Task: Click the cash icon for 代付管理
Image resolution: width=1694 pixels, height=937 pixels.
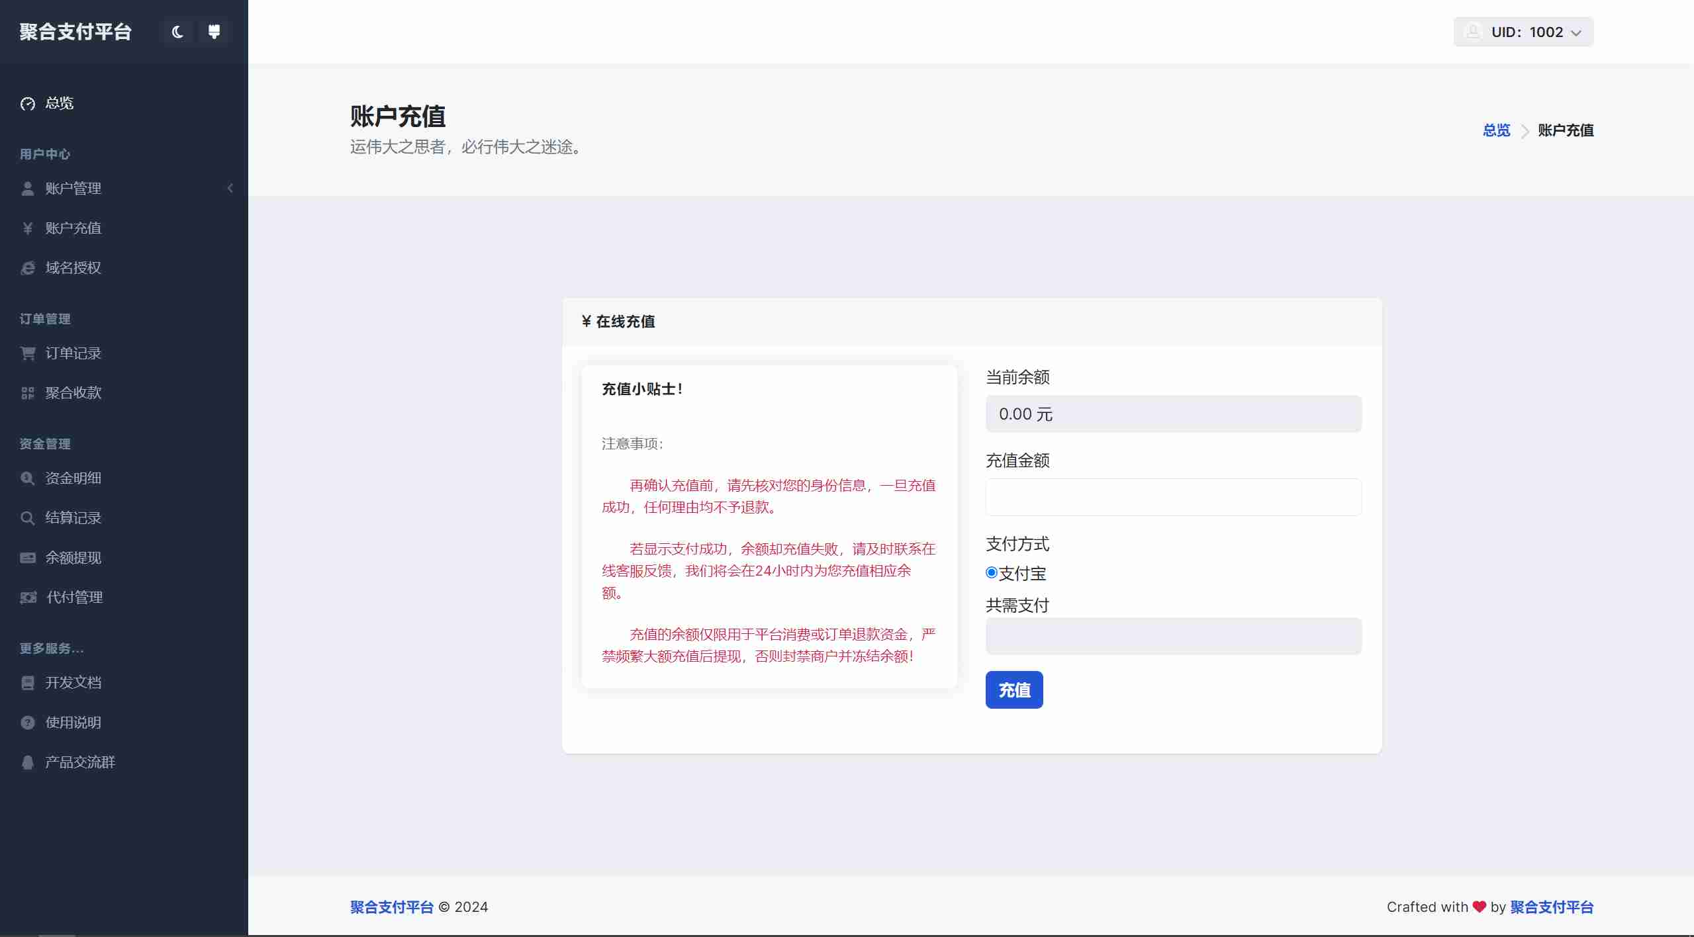Action: 28,598
